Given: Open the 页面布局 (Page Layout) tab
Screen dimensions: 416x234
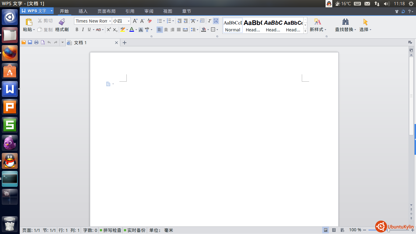Looking at the screenshot, I should [106, 11].
